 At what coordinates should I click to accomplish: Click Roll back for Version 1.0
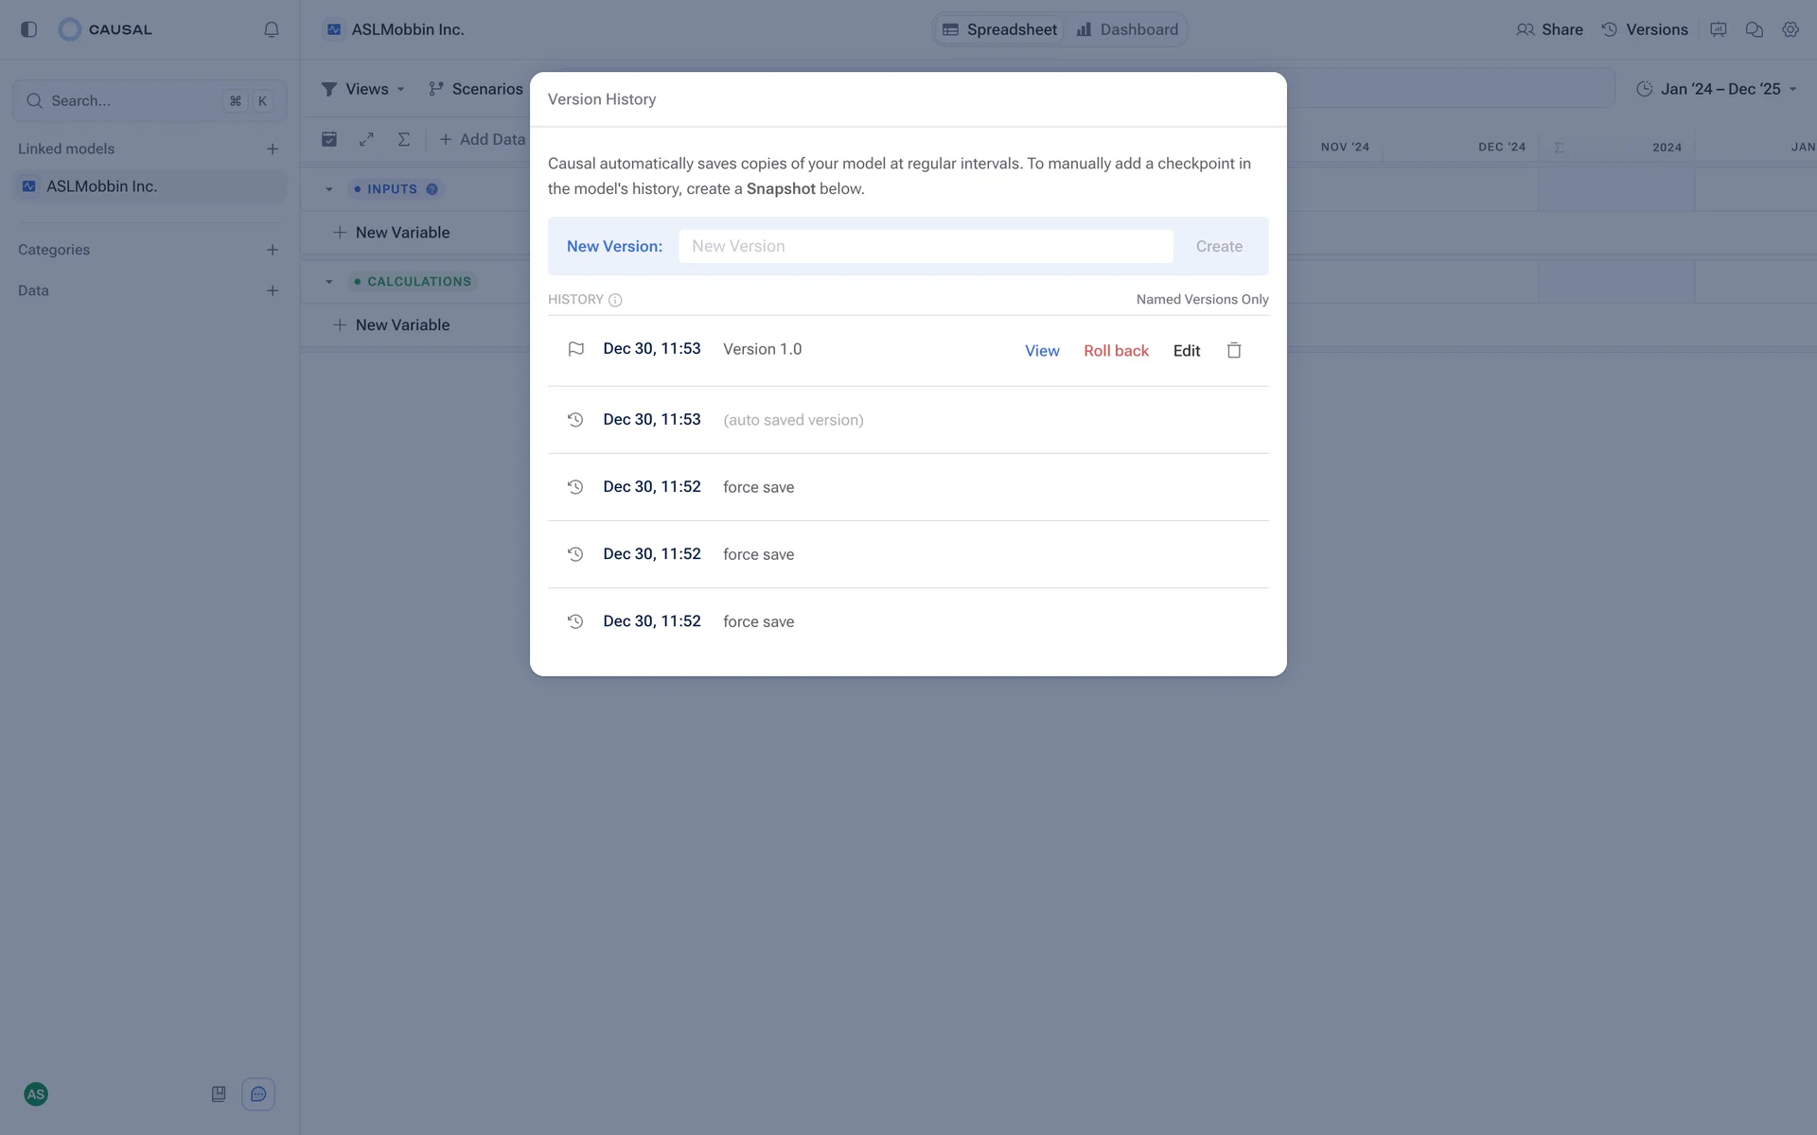tap(1116, 350)
